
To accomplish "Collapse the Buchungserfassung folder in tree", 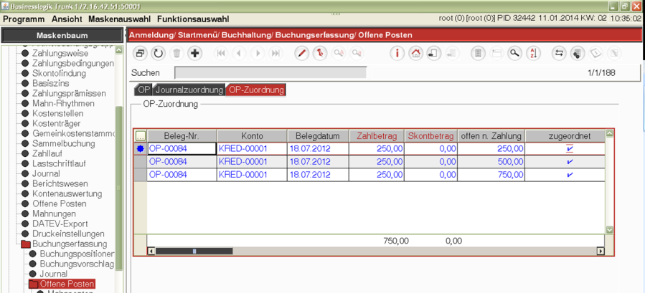I will click(x=25, y=244).
